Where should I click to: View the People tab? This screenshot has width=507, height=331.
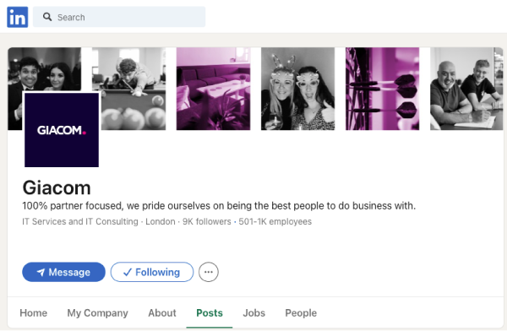301,313
